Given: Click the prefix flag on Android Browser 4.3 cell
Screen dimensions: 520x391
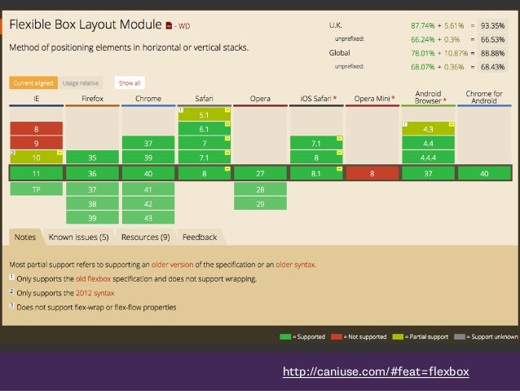Looking at the screenshot, I should point(452,124).
